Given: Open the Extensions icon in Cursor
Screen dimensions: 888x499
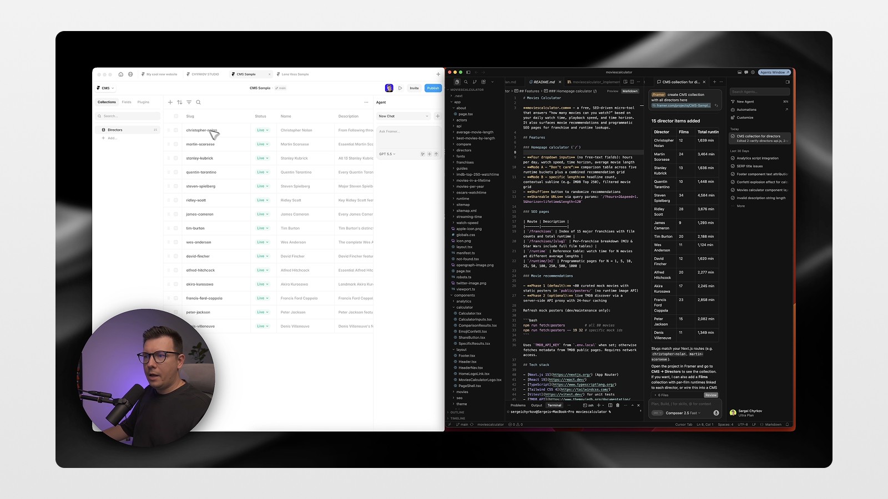Looking at the screenshot, I should pyautogui.click(x=483, y=82).
